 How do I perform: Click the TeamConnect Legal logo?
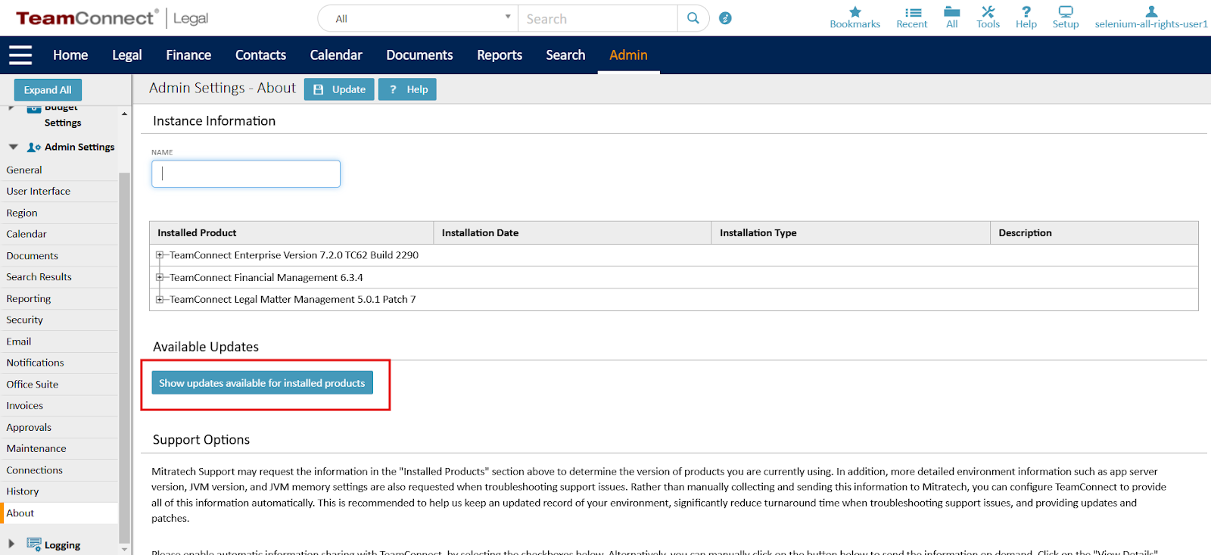[112, 18]
